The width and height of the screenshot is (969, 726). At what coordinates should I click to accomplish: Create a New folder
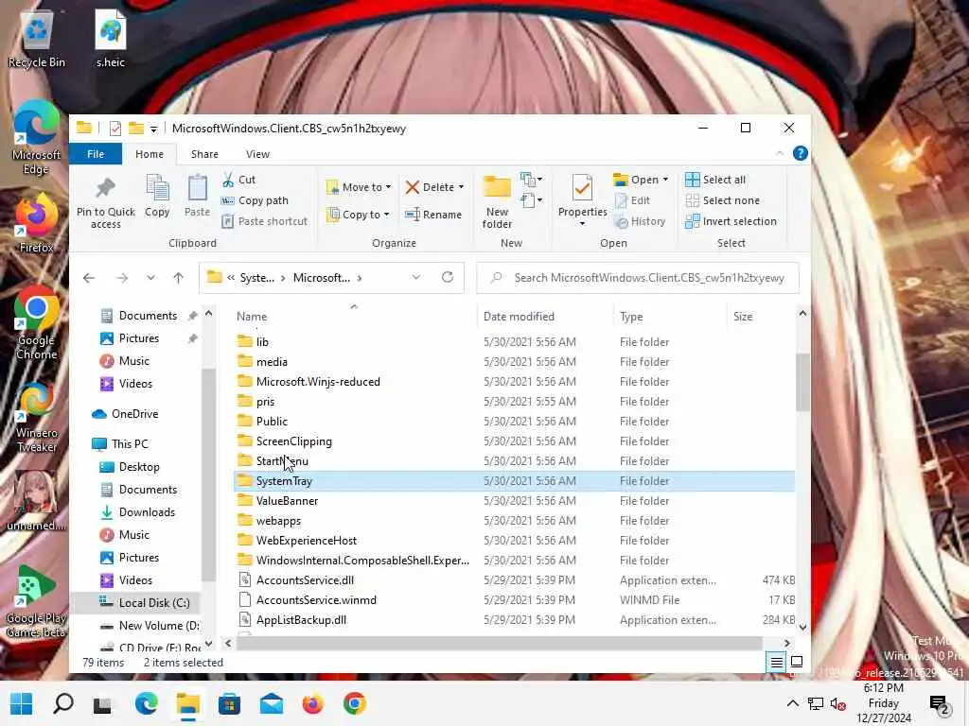[497, 202]
